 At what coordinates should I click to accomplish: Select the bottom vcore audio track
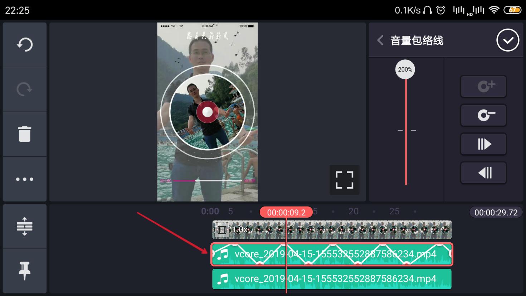click(332, 279)
